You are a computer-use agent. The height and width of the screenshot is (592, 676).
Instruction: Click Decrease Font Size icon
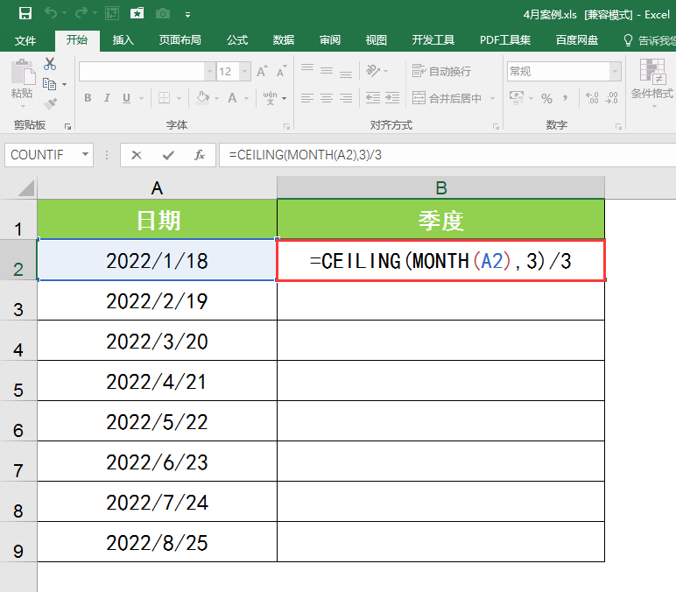(282, 71)
